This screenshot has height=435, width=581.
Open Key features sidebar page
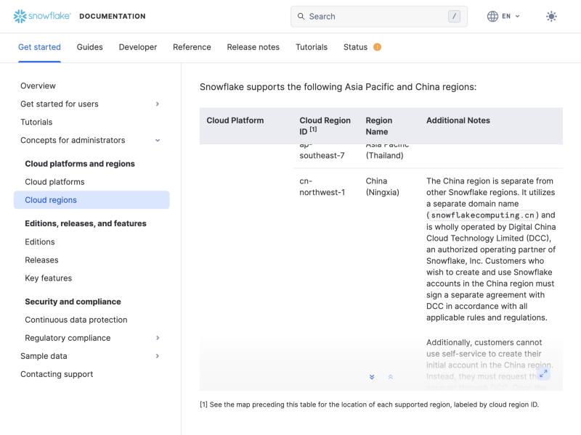click(x=49, y=278)
